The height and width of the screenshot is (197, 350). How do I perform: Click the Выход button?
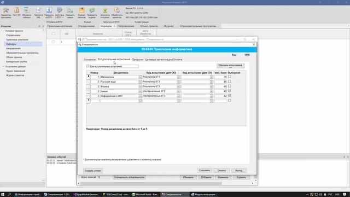coord(238,170)
